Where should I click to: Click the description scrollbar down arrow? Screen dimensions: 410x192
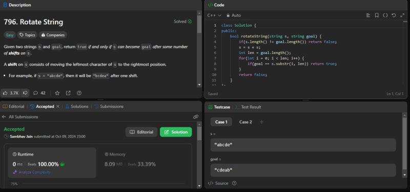coord(199,85)
